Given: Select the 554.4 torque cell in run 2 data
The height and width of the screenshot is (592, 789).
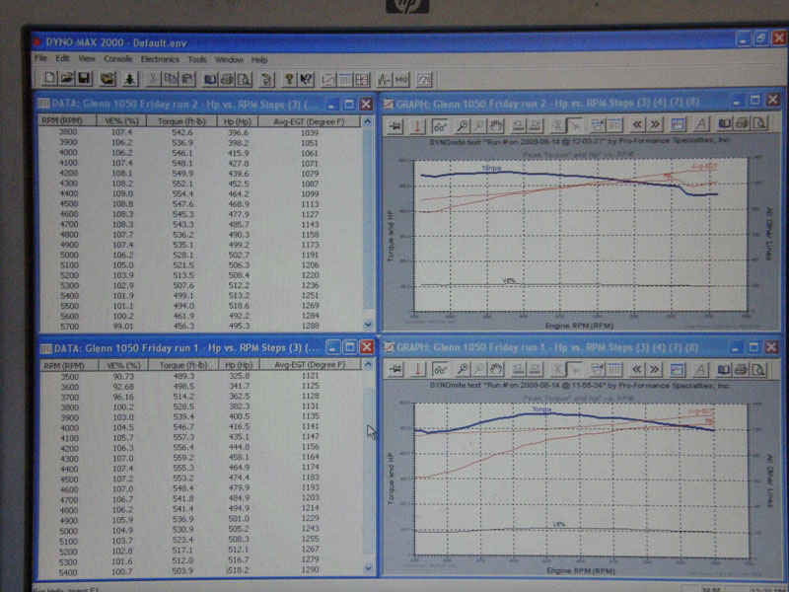Looking at the screenshot, I should click(181, 193).
